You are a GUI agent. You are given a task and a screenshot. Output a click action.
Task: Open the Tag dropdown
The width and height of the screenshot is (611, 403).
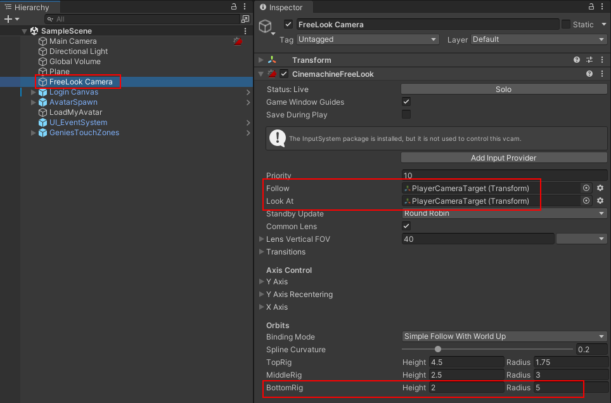368,39
